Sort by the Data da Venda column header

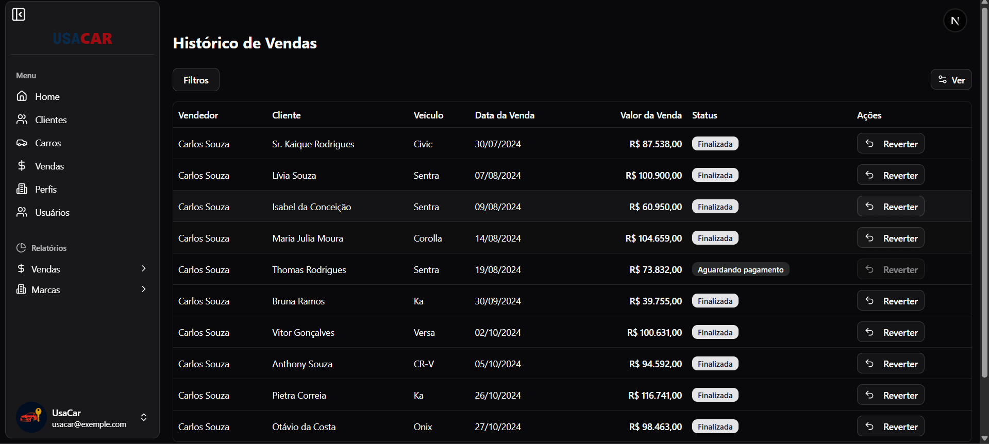(504, 115)
